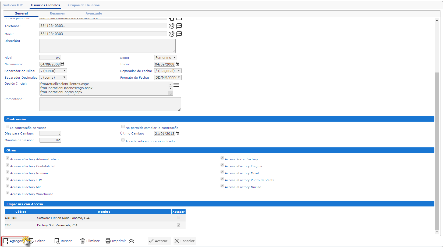Viewport: 443px width, 247px height.
Task: Click the Buscar magnifier icon
Action: (x=57, y=241)
